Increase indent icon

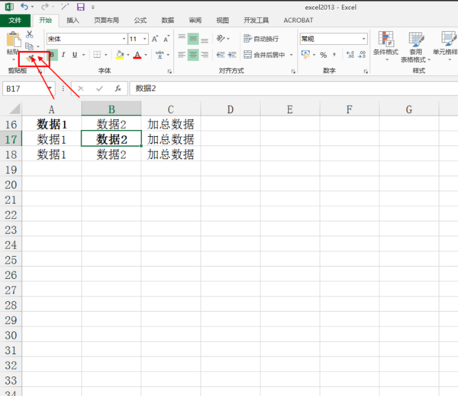pos(232,55)
